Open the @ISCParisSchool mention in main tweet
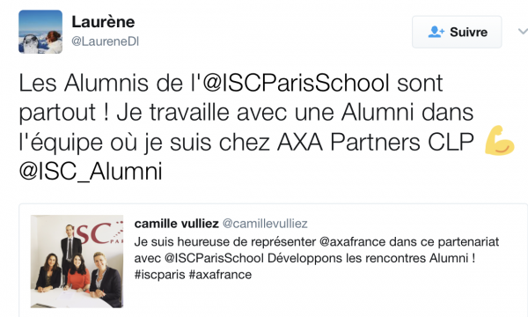The width and height of the screenshot is (528, 317). coord(297,83)
